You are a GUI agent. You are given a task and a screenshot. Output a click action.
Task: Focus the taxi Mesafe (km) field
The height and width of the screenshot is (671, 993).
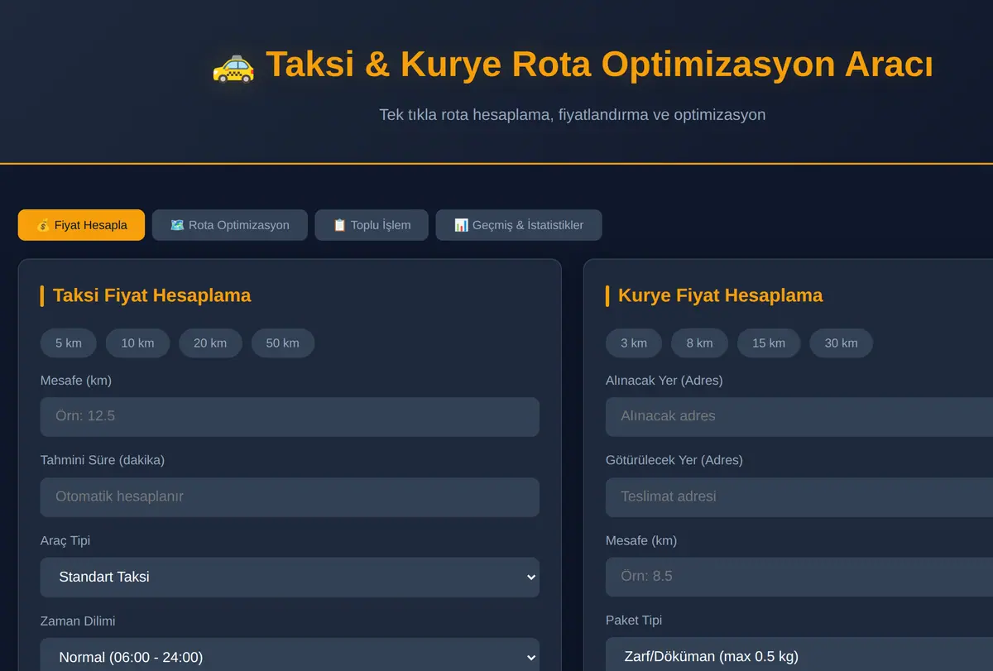tap(290, 417)
